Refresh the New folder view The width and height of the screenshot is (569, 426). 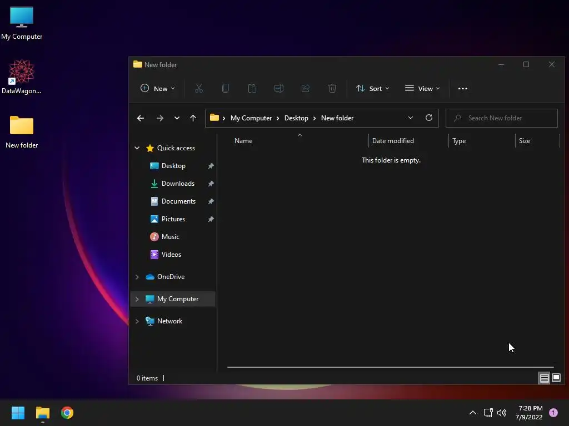429,118
